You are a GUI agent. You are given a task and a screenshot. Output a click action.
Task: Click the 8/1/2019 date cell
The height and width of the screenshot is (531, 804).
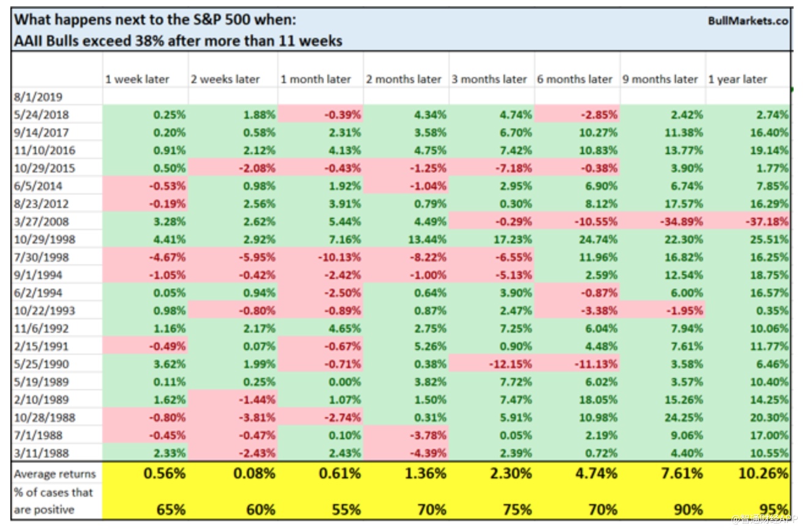coord(37,97)
